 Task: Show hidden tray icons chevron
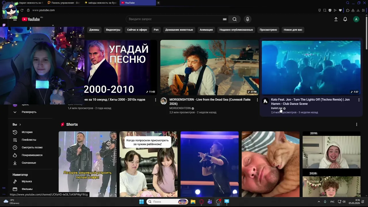[x=319, y=202]
